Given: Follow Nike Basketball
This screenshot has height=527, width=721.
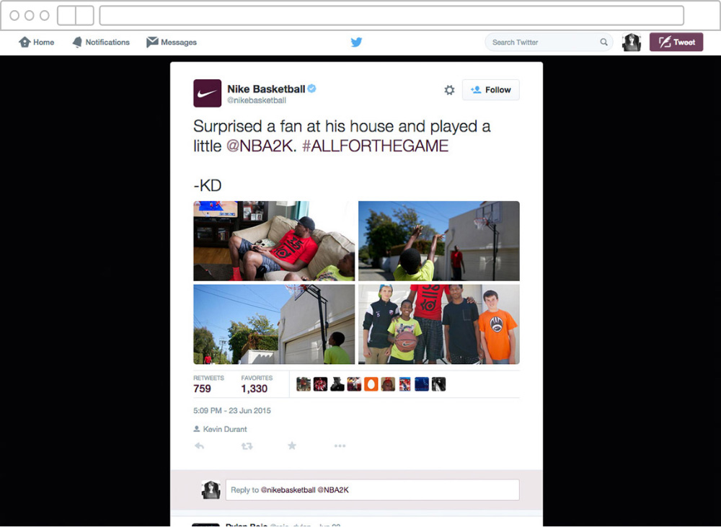Looking at the screenshot, I should click(490, 89).
